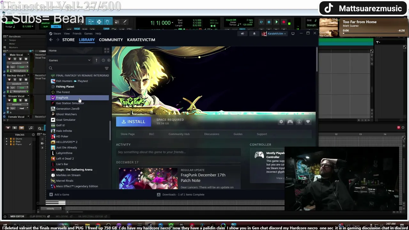
Task: Open the Tracks list menu arrow
Action: point(33,135)
